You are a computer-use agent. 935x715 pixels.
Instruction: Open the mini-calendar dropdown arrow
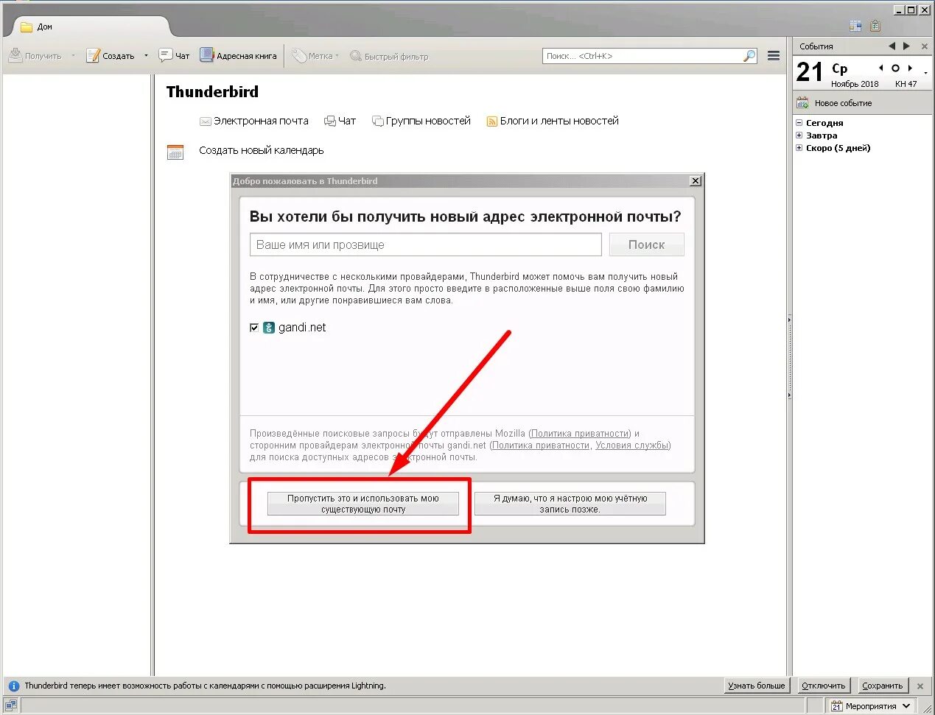point(926,73)
